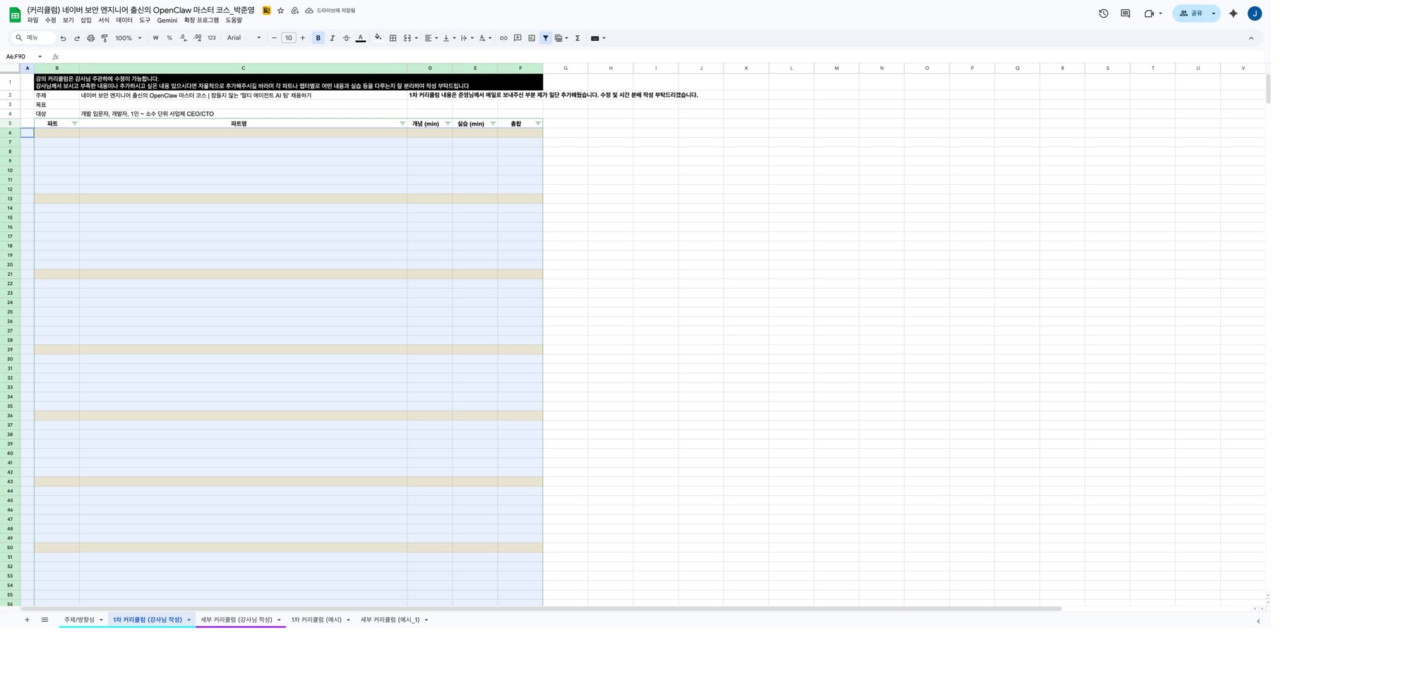1412x698 pixels.
Task: Open the Gemini sparkle icon
Action: click(x=1233, y=13)
